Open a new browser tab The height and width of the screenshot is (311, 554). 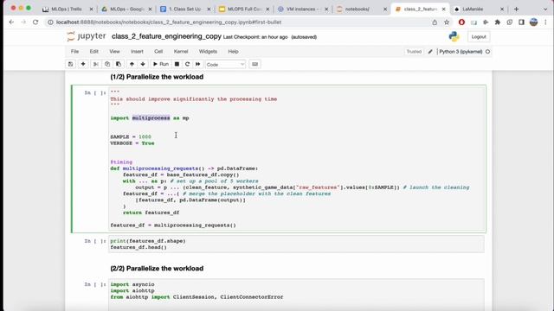point(516,10)
